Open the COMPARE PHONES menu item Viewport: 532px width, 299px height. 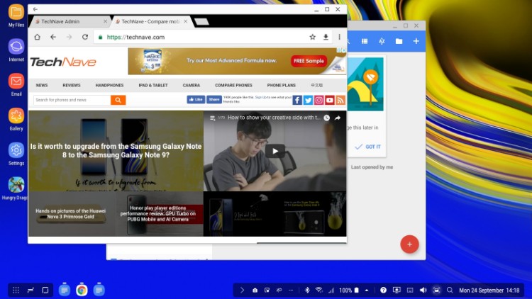coord(233,86)
